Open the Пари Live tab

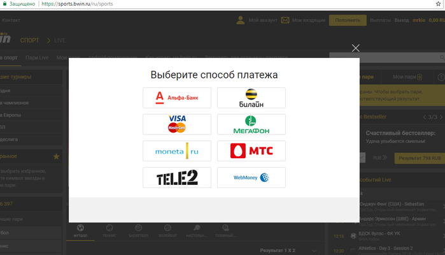point(37,58)
